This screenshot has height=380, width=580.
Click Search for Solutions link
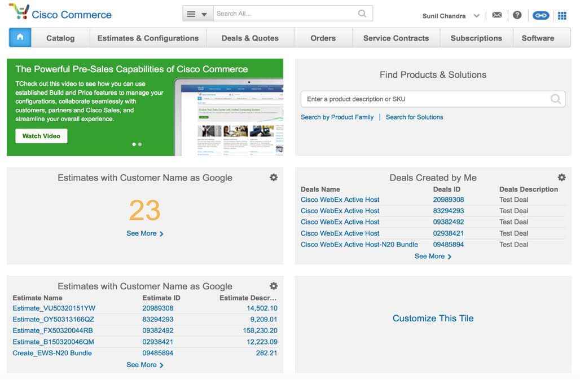[x=414, y=117]
